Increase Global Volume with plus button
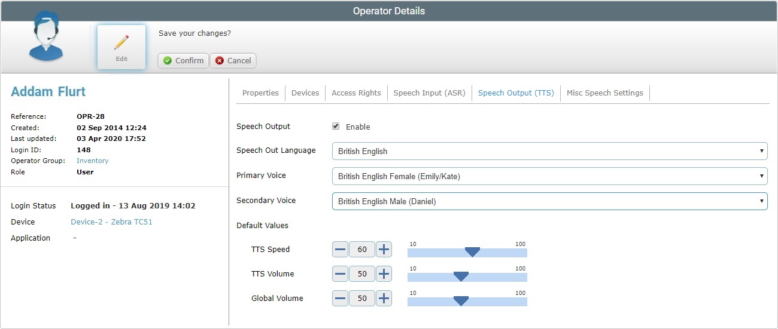The height and width of the screenshot is (329, 778). [384, 298]
